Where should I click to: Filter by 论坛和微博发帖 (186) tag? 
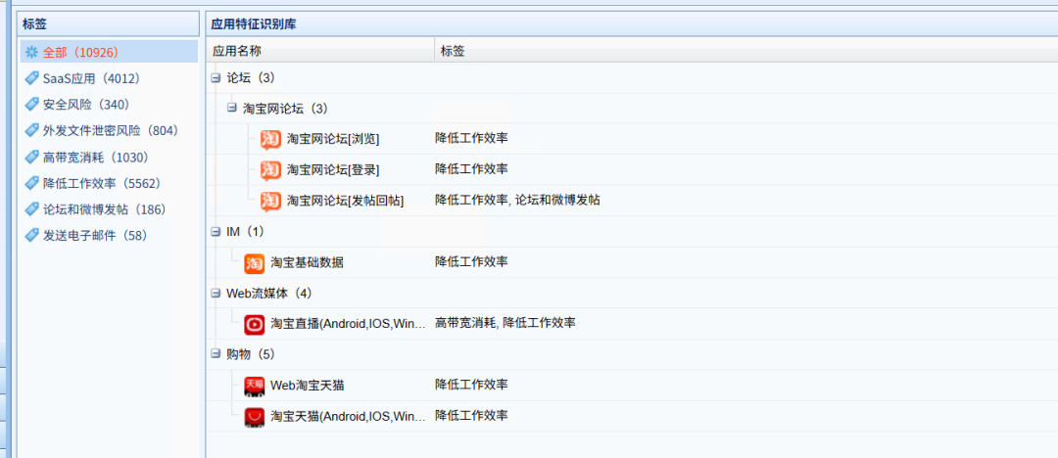point(104,209)
